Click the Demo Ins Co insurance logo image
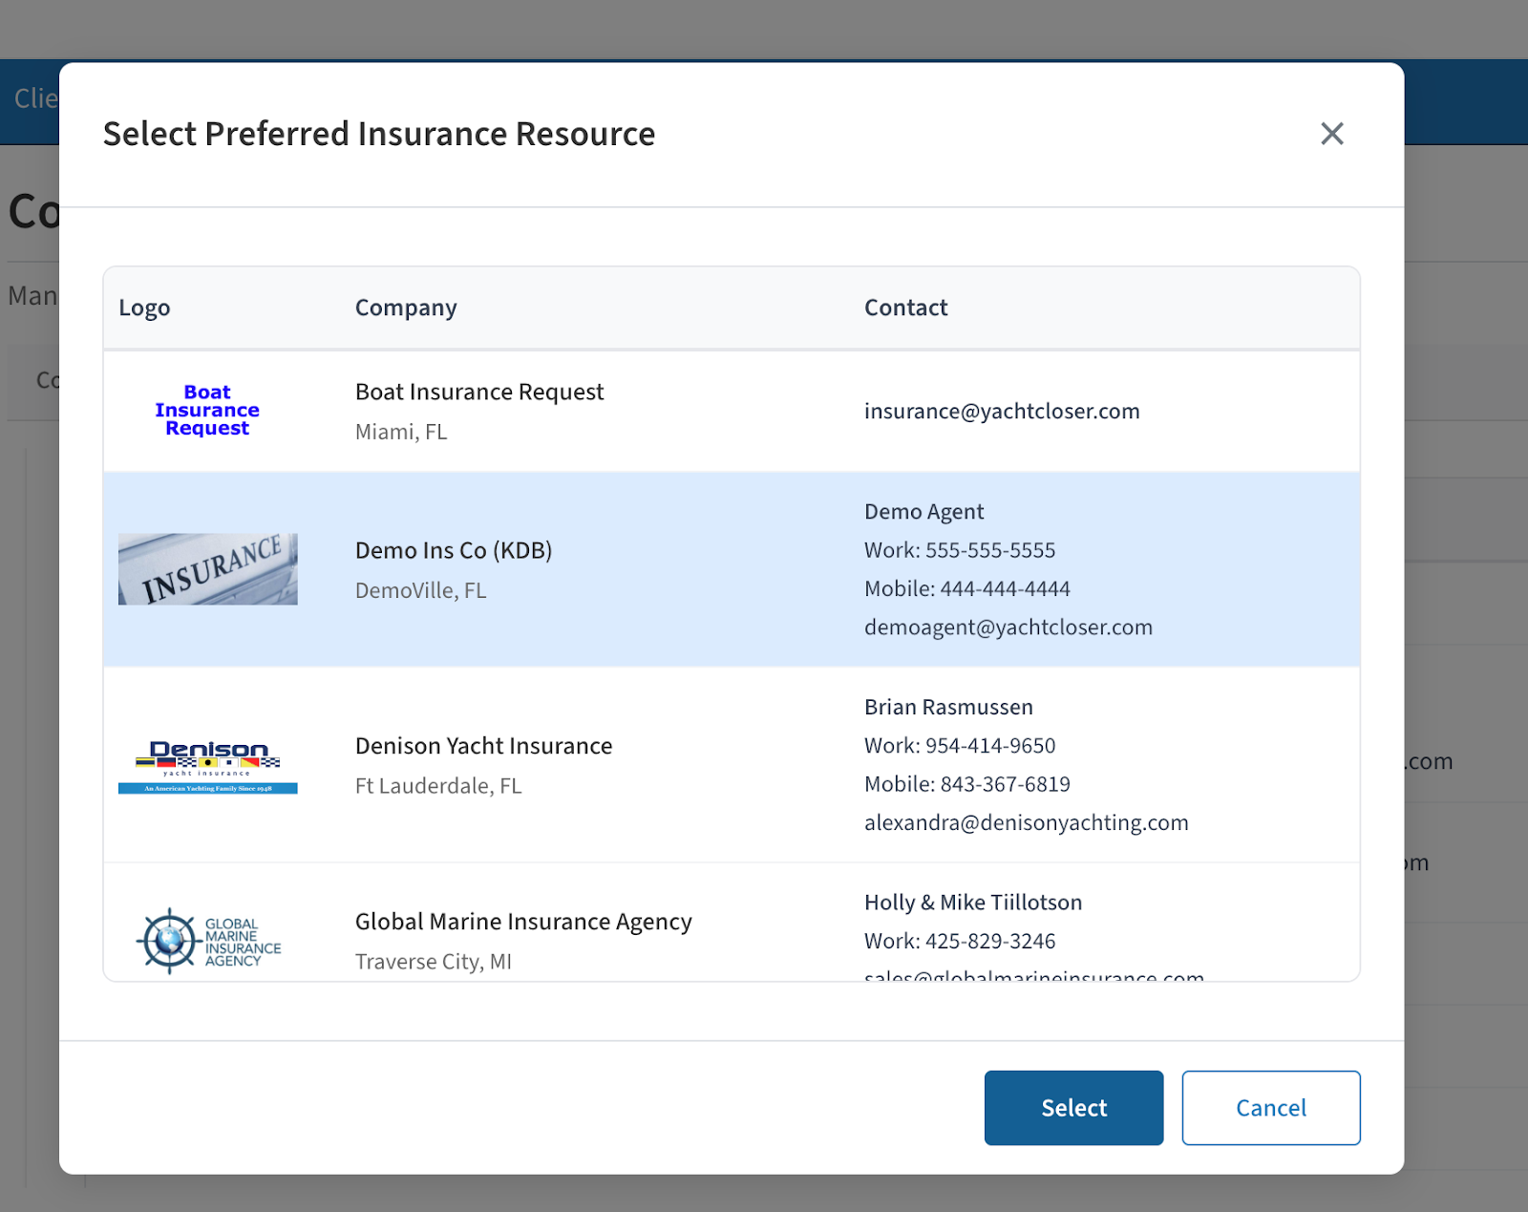This screenshot has height=1212, width=1528. coord(208,569)
